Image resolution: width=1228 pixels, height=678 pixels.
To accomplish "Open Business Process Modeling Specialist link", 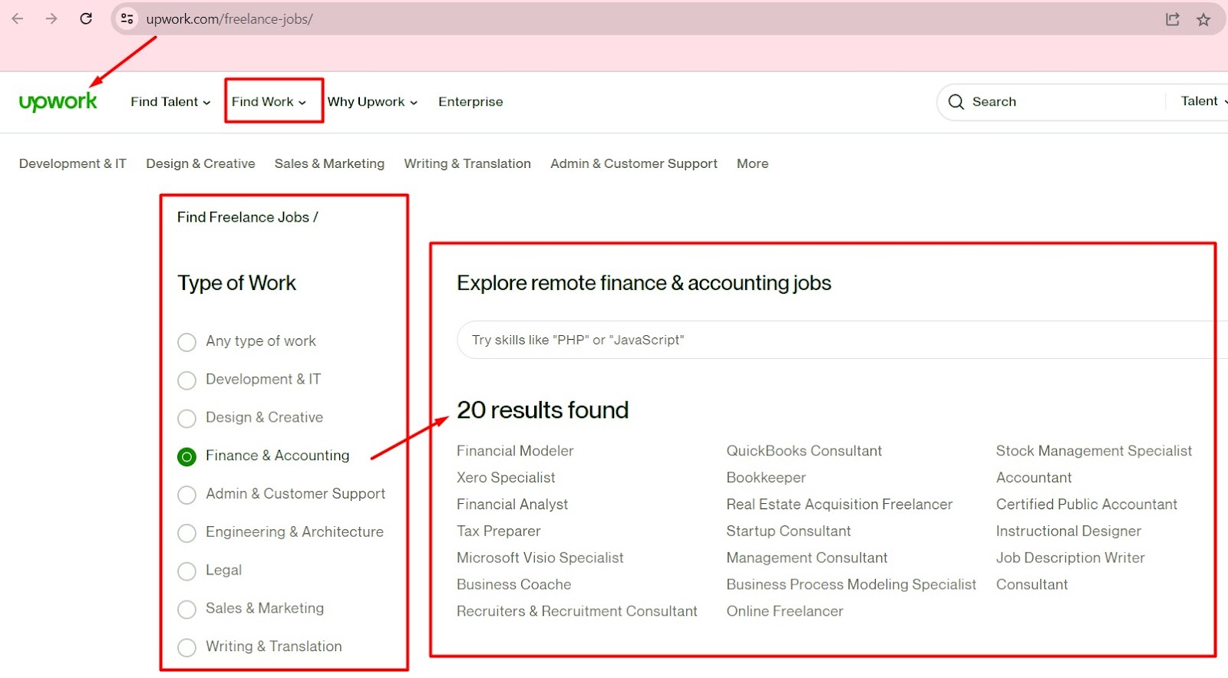I will (851, 584).
